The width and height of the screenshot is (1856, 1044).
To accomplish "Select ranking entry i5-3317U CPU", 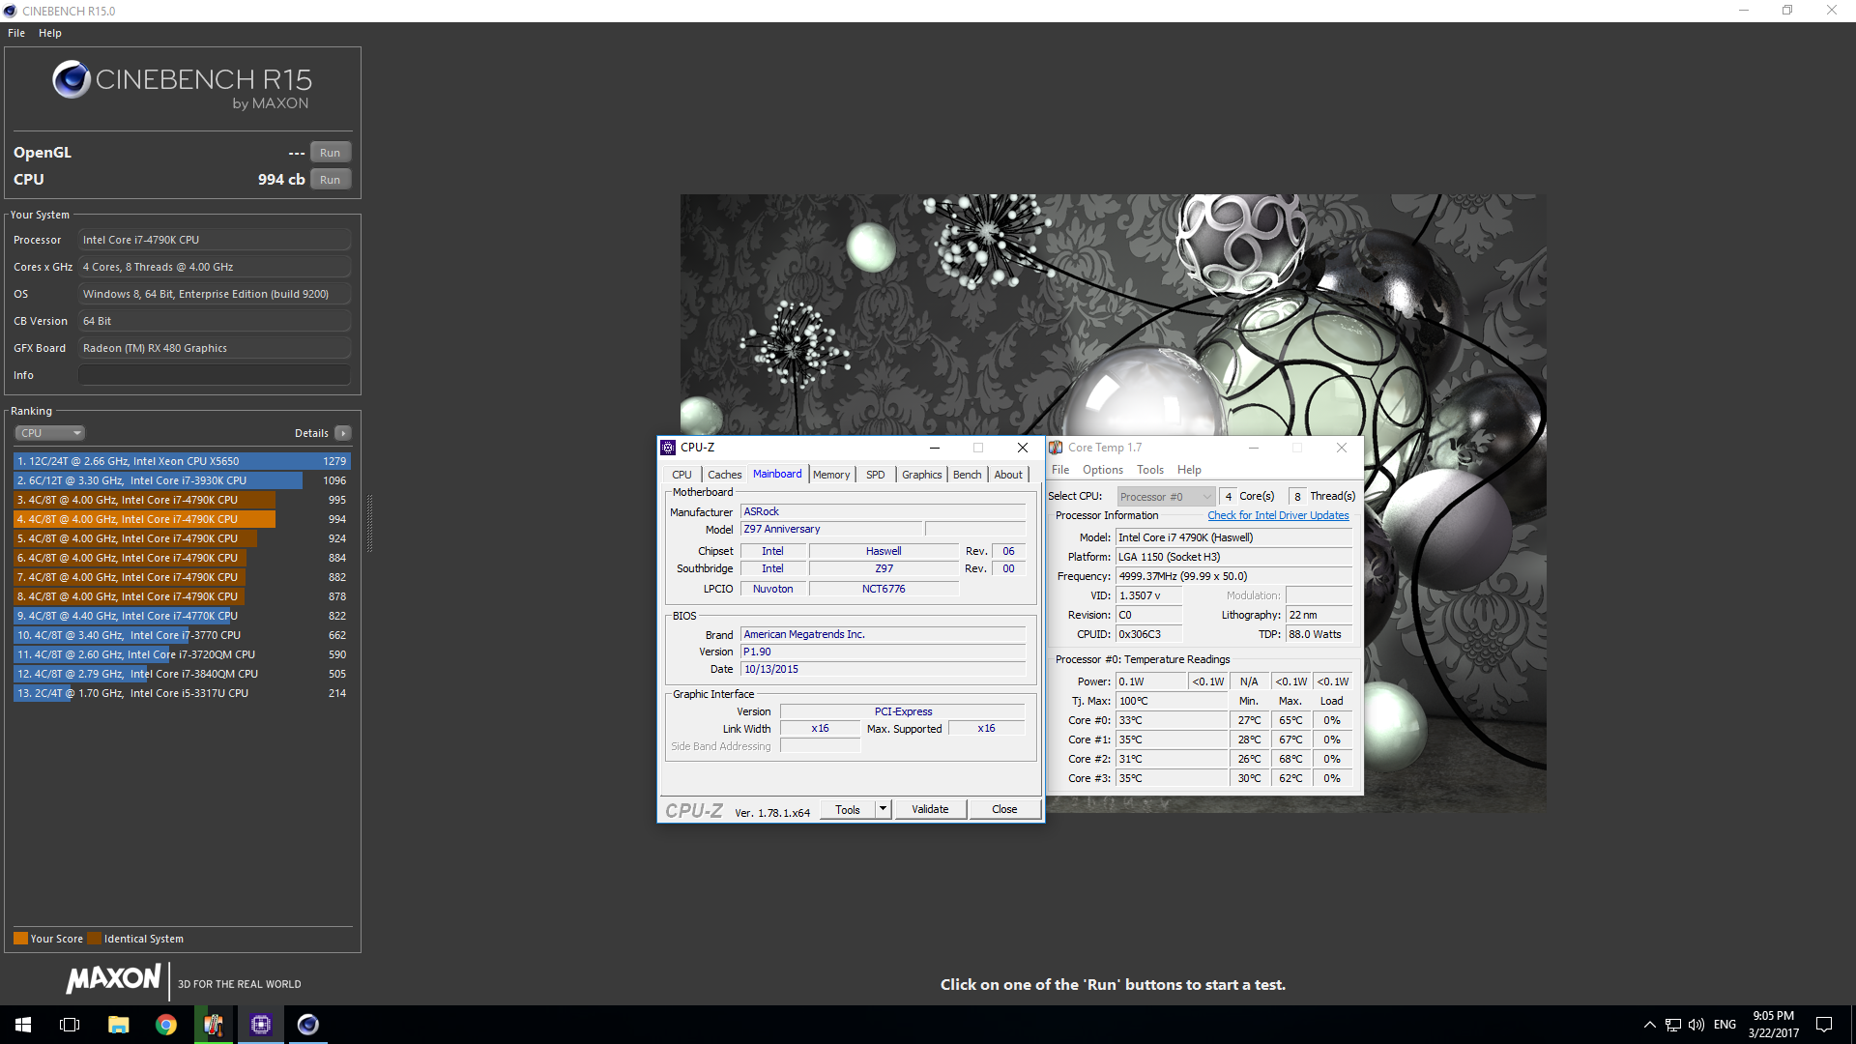I will tap(182, 693).
